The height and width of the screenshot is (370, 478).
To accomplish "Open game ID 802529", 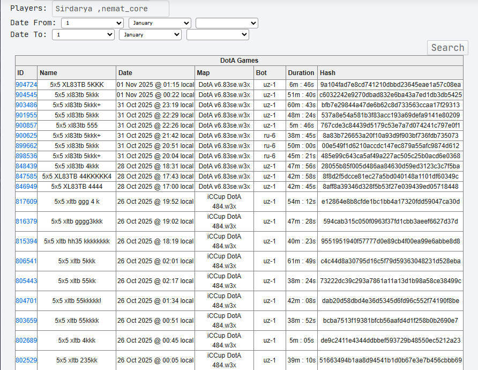I will tap(26, 360).
